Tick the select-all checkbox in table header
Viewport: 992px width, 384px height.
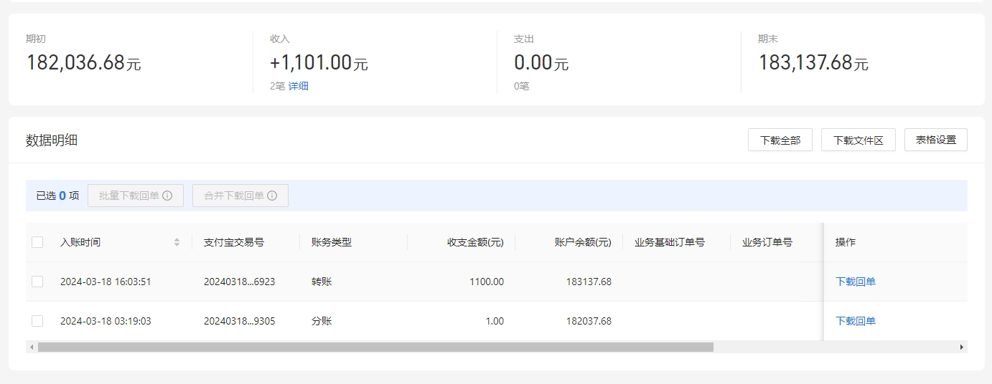(x=37, y=242)
